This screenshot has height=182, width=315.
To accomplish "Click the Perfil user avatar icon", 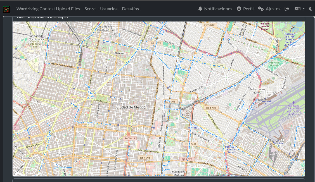I will point(239,9).
